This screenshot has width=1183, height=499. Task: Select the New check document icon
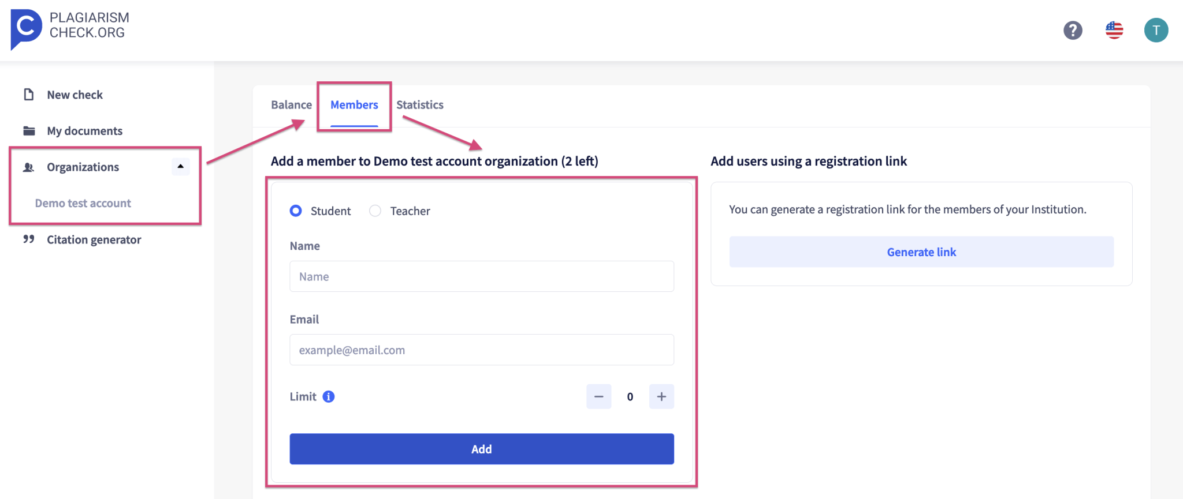(29, 94)
